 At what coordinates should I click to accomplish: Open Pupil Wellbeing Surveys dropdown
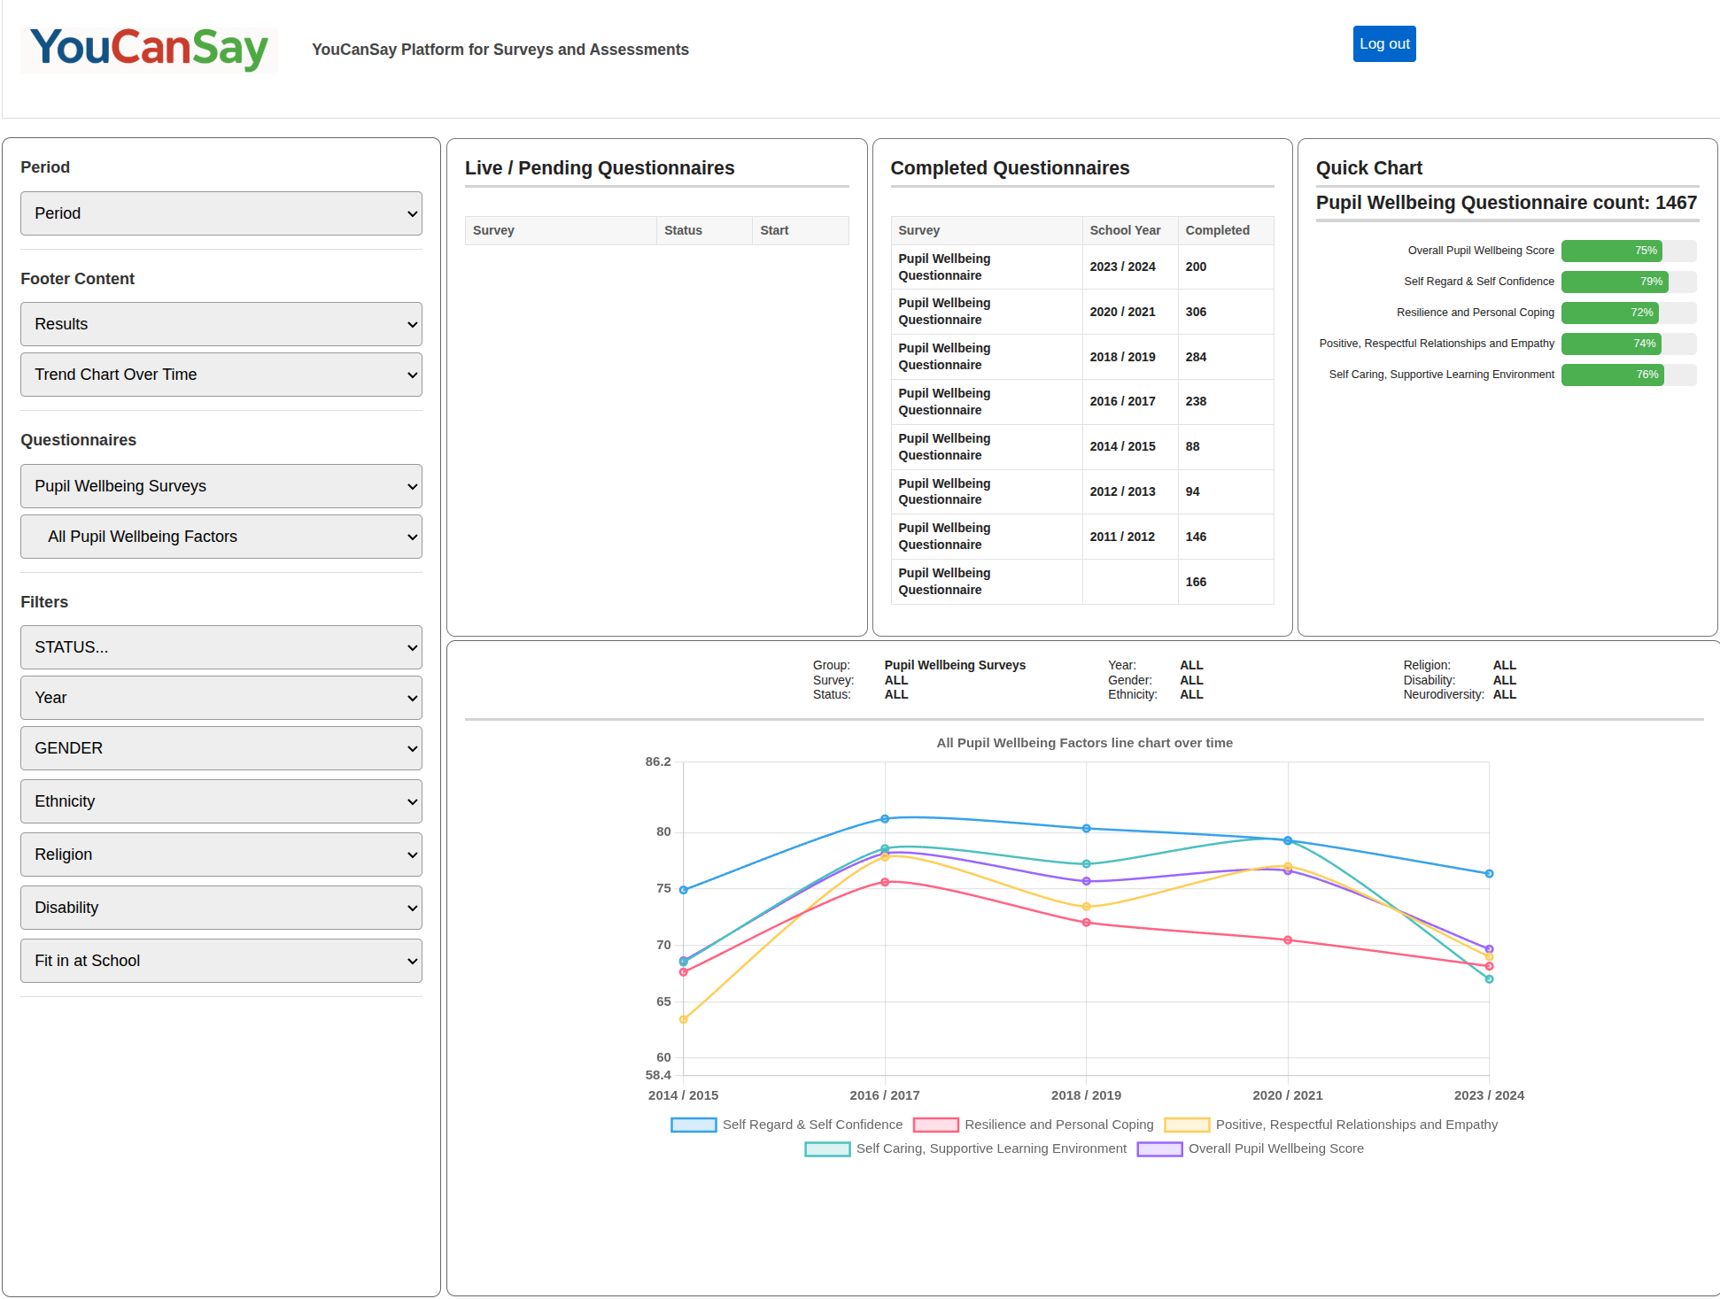pos(221,486)
